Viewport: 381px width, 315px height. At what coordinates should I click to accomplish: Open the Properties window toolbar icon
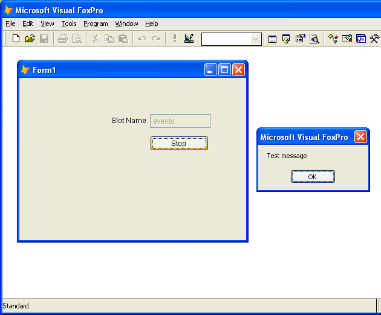pyautogui.click(x=300, y=39)
